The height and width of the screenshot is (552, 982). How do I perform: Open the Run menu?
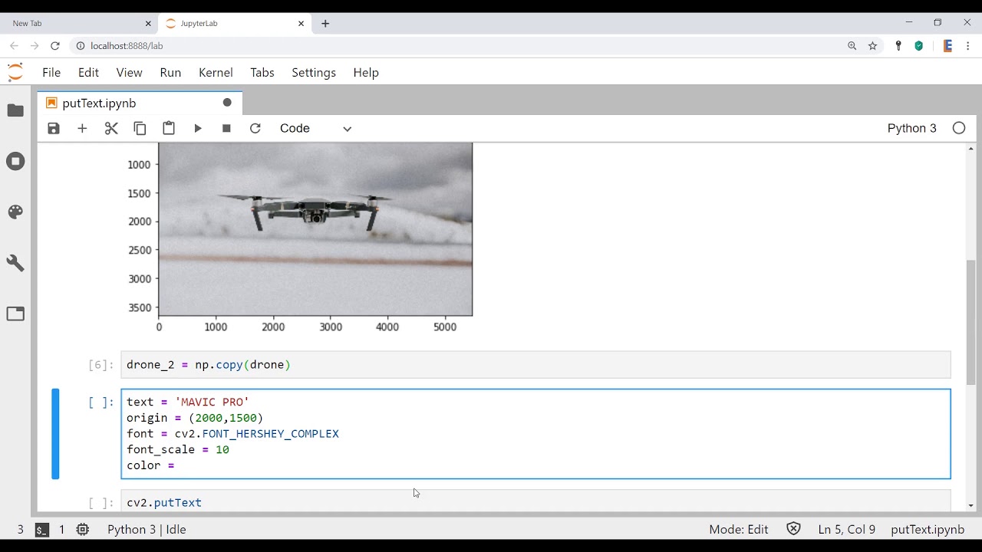tap(170, 72)
